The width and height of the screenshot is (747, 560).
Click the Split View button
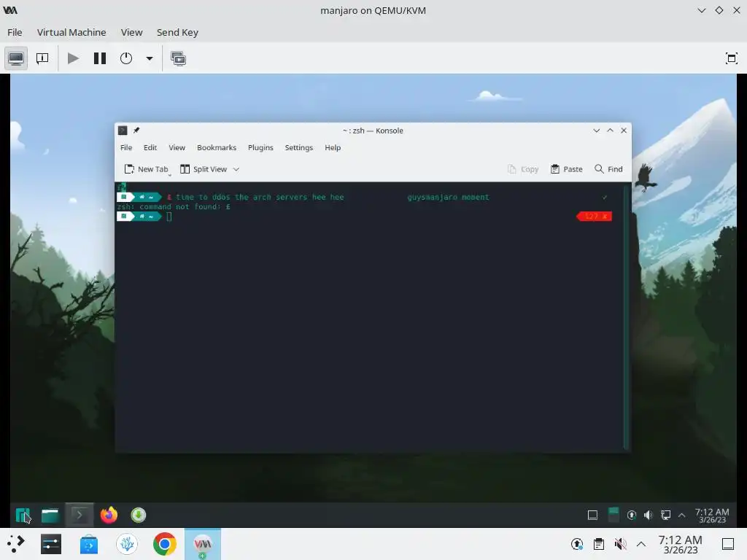pos(204,169)
